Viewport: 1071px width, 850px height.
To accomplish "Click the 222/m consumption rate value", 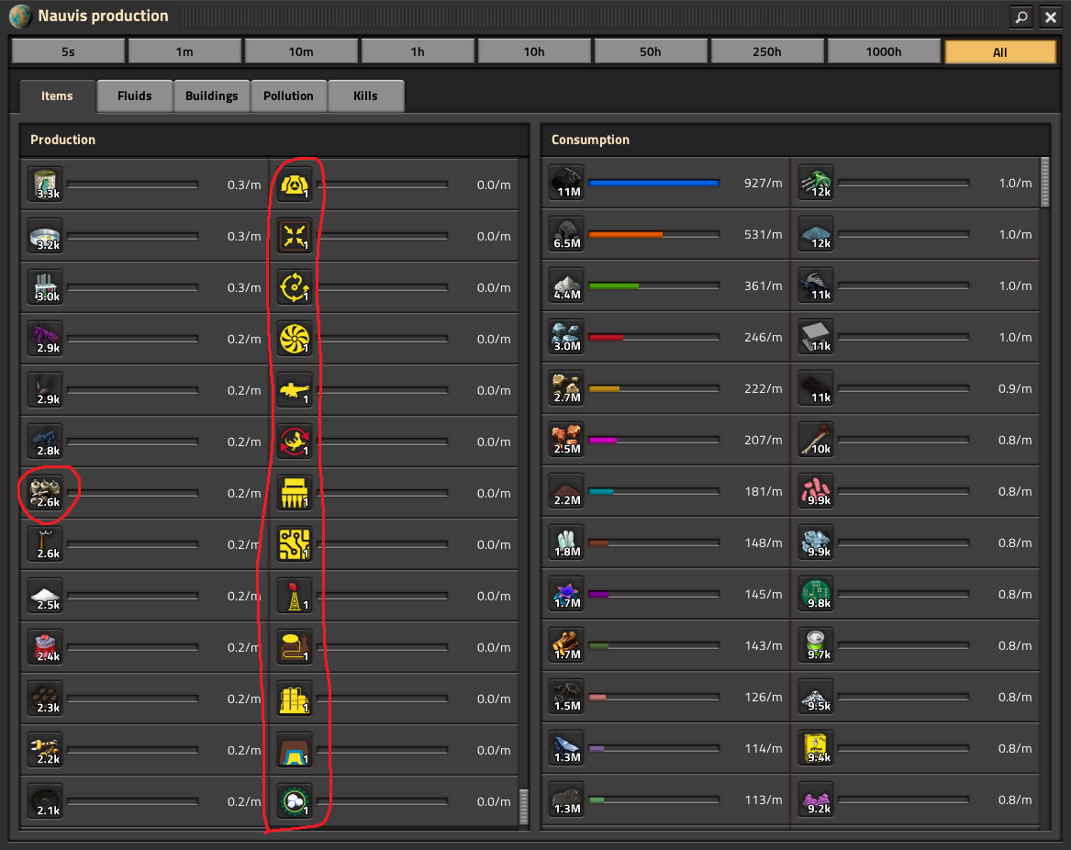I will [x=763, y=389].
